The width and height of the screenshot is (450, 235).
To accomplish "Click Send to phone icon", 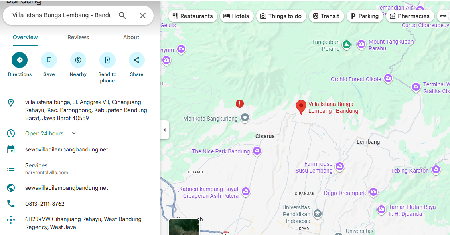I will [107, 60].
